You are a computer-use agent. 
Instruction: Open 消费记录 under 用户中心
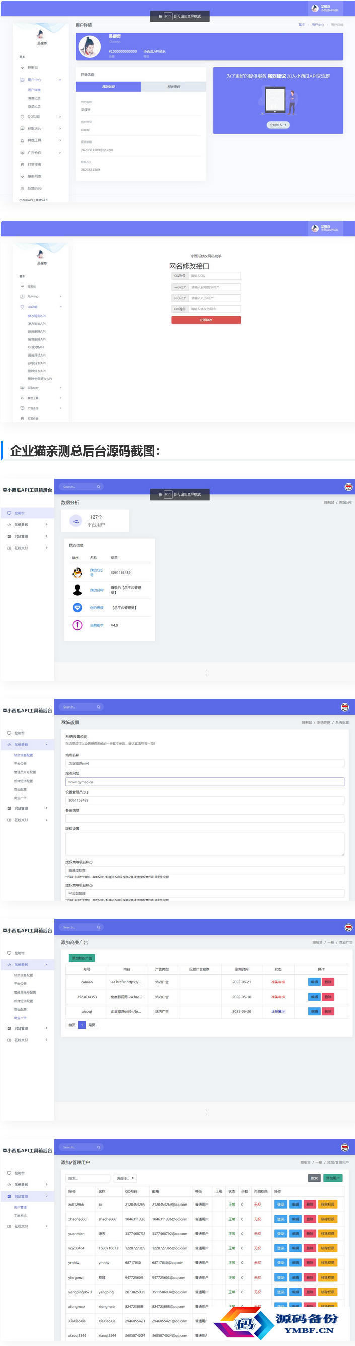pyautogui.click(x=34, y=98)
